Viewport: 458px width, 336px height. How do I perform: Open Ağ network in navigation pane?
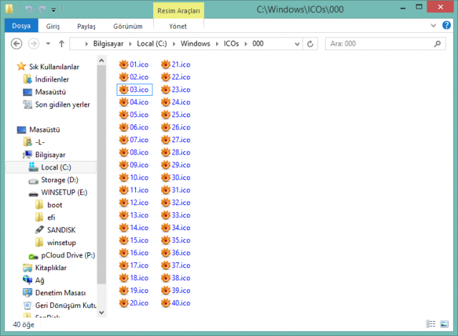click(39, 280)
